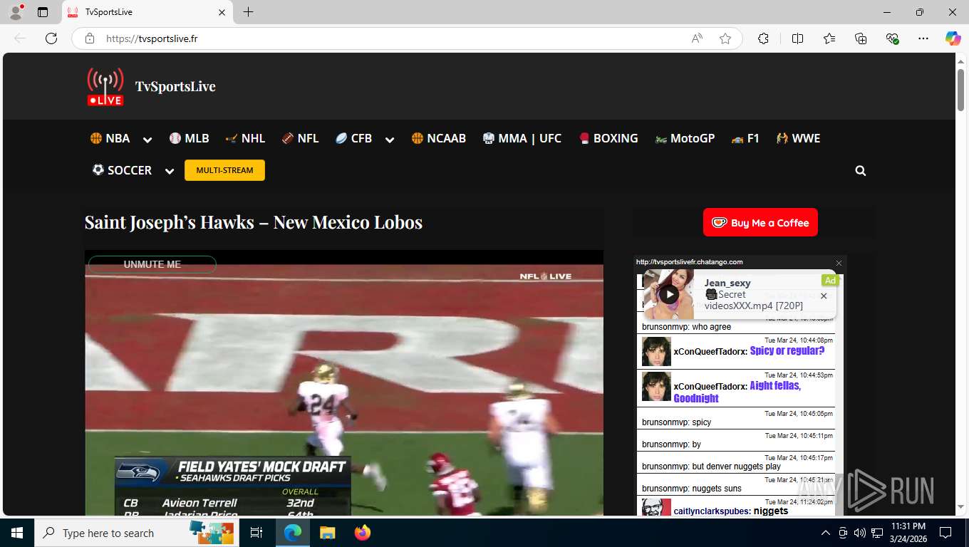Screen dimensions: 969x547
Task: Show hidden system tray icons
Action: click(x=826, y=533)
